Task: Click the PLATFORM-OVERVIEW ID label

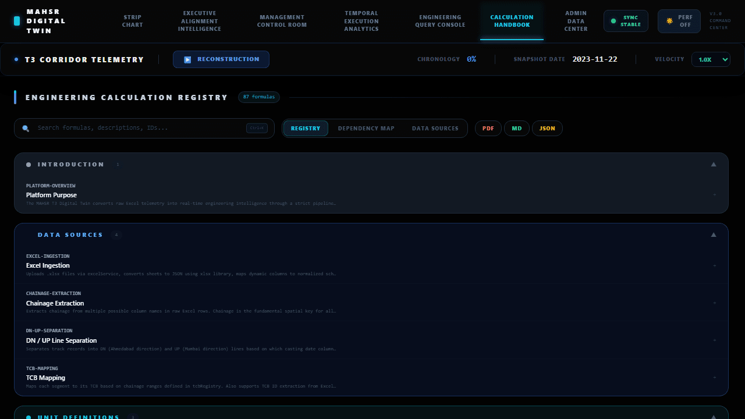Action: (x=51, y=186)
